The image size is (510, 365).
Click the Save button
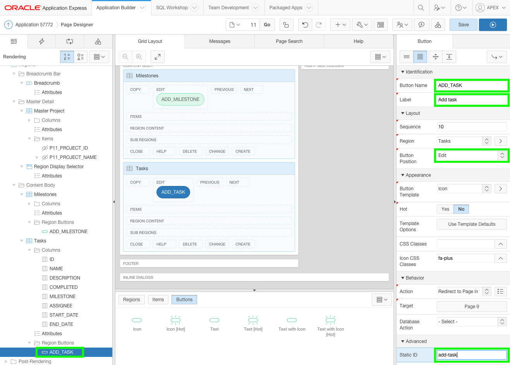[x=463, y=24]
